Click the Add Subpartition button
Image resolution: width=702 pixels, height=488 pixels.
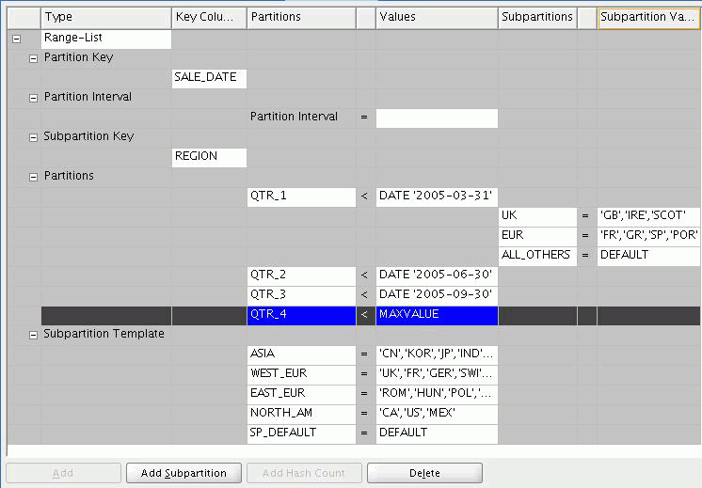(x=183, y=473)
